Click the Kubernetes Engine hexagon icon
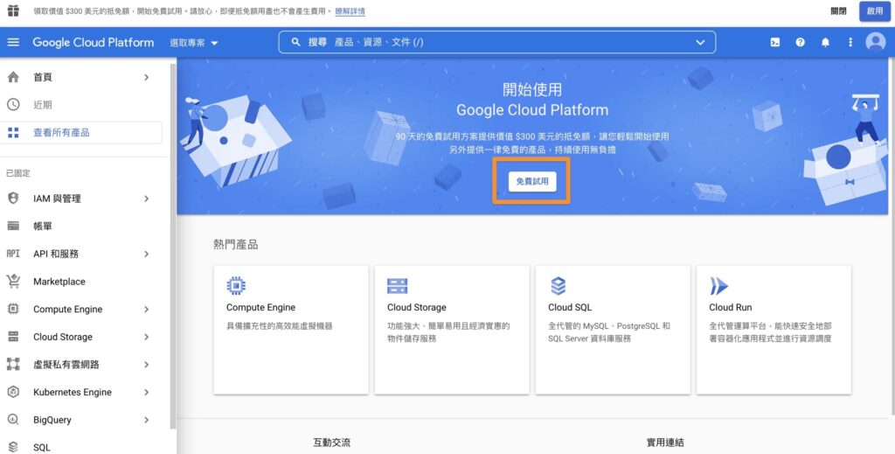Screen dimensions: 895x454 pyautogui.click(x=13, y=392)
